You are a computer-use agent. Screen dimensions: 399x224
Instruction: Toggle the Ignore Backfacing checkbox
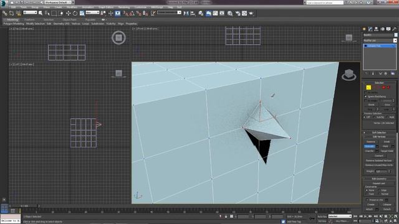(x=366, y=96)
